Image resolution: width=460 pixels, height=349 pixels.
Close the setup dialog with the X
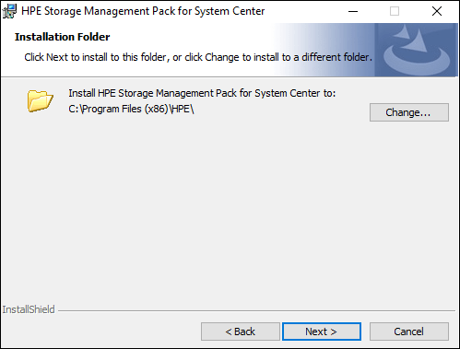tap(437, 11)
